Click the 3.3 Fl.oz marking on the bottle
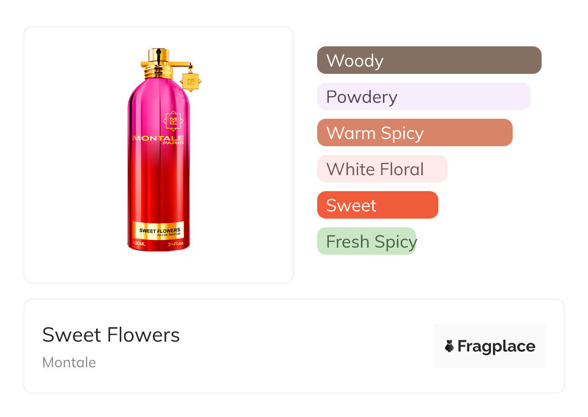The image size is (588, 417). 177,245
